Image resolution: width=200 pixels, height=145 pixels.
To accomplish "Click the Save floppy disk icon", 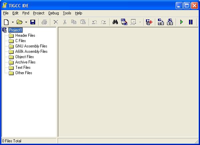I will click(33, 22).
